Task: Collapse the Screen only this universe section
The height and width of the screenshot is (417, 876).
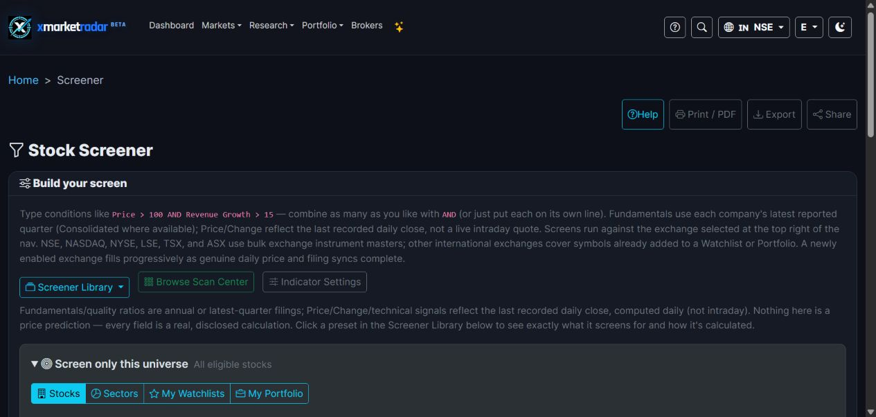Action: [35, 364]
